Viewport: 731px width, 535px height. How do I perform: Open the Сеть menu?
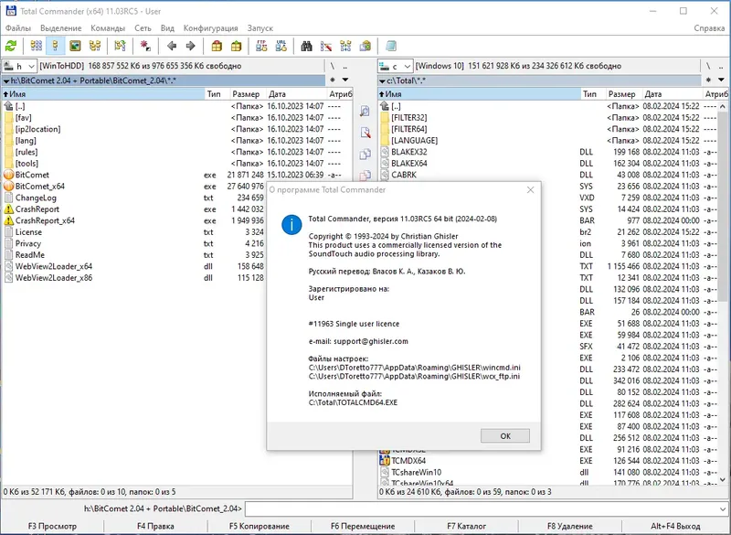coord(143,28)
